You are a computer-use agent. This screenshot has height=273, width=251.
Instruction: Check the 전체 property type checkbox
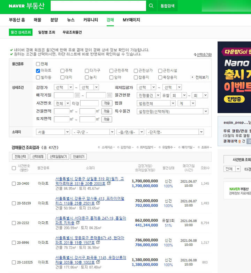pos(38,64)
